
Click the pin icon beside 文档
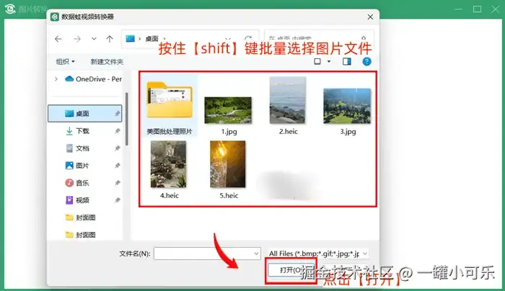pyautogui.click(x=117, y=148)
